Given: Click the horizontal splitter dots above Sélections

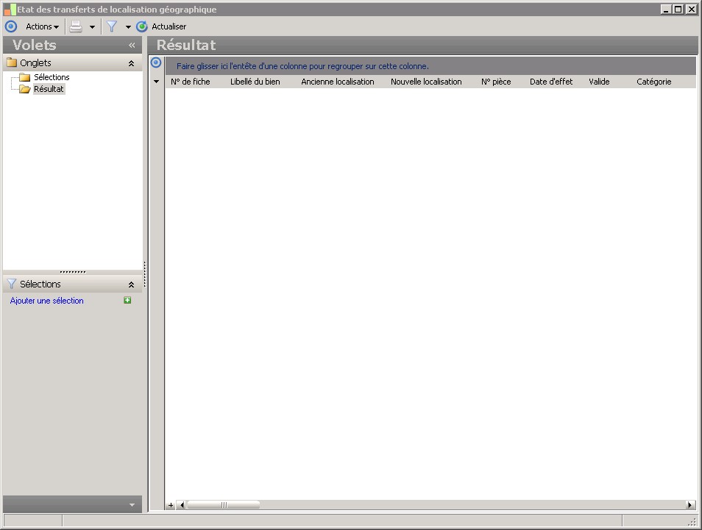Looking at the screenshot, I should [73, 272].
